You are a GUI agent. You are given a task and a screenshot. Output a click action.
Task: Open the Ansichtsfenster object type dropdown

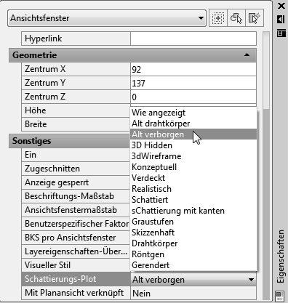(x=107, y=18)
